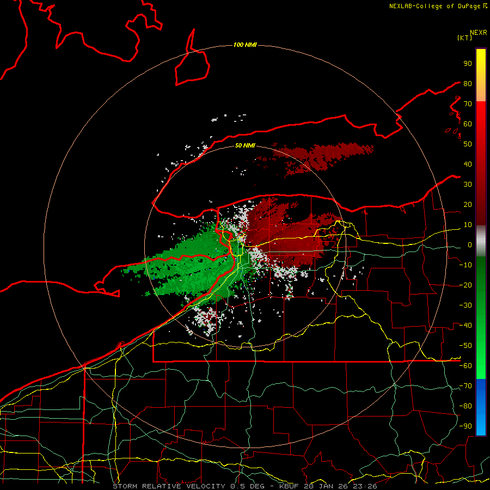Screen dimensions: 490x490
Task: Click the positive 50 scale value
Action: click(468, 144)
